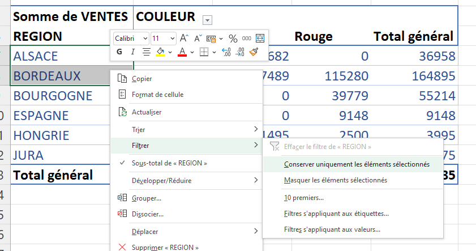Image resolution: width=476 pixels, height=251 pixels.
Task: Select the BOURGOGNE region cell
Action: coord(53,96)
